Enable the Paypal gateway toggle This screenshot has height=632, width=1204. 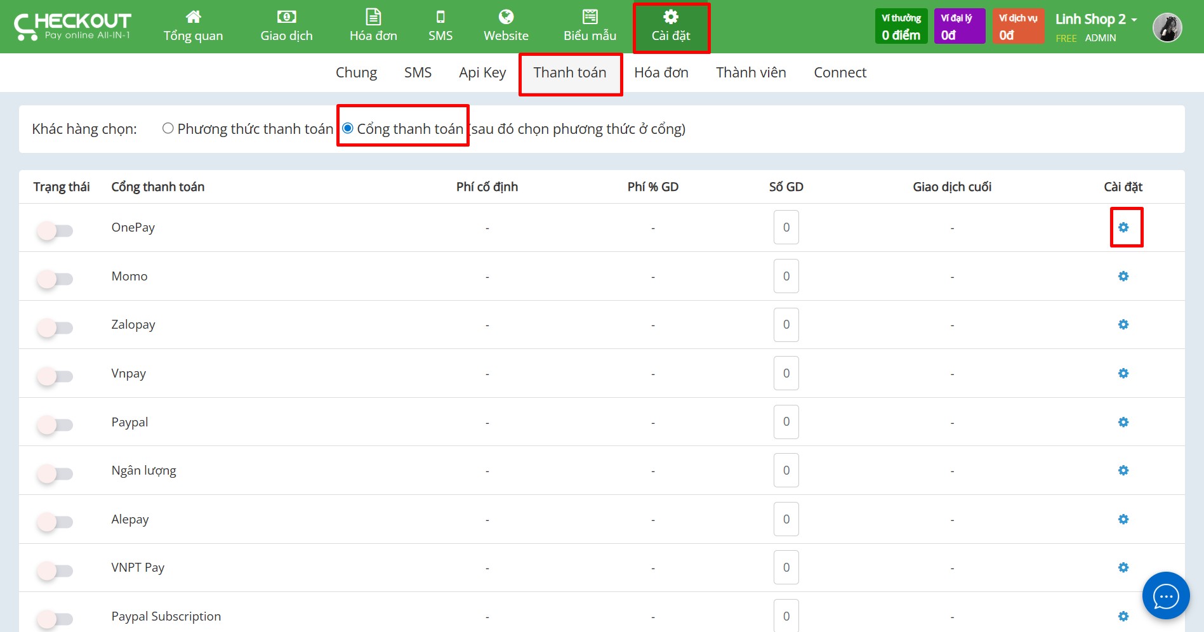click(55, 425)
